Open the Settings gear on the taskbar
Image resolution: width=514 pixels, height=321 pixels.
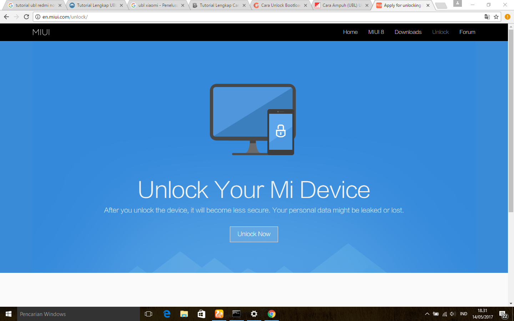pyautogui.click(x=254, y=314)
